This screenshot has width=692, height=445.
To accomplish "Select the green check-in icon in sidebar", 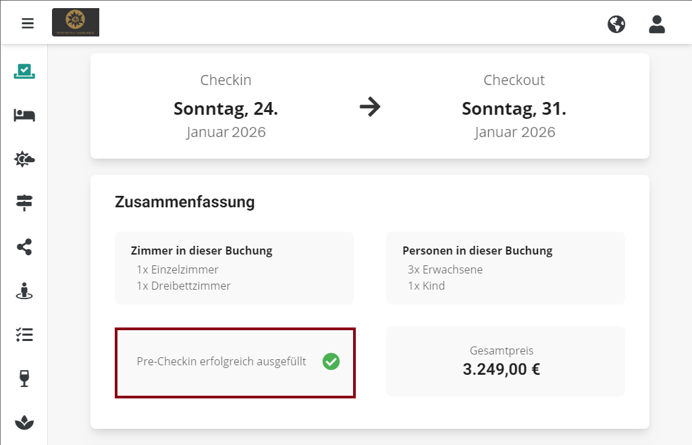I will pos(24,71).
